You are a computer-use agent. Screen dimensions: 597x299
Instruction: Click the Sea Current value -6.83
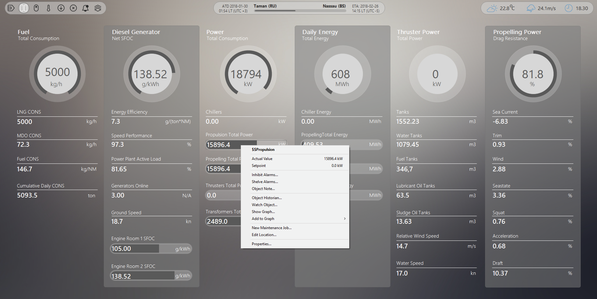(x=500, y=122)
